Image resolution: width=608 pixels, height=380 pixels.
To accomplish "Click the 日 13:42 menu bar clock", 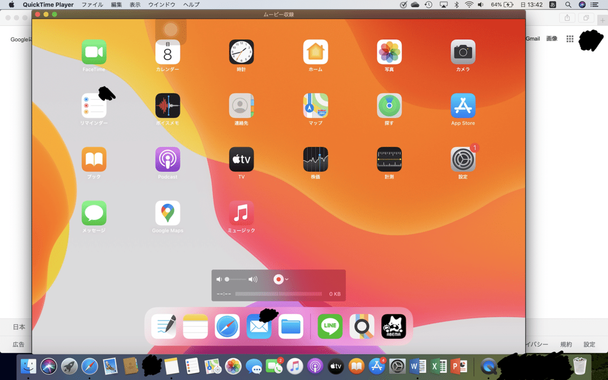I will pyautogui.click(x=531, y=5).
